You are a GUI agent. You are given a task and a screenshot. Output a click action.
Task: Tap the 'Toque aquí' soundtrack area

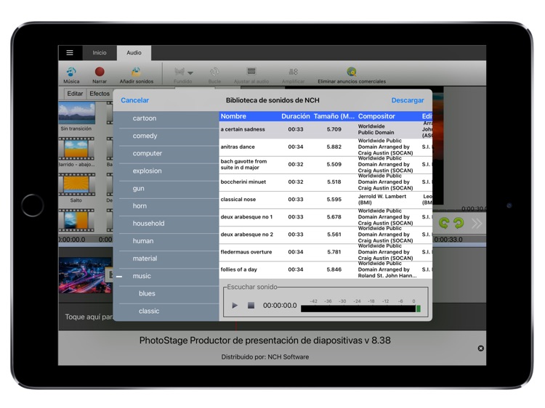tap(89, 317)
